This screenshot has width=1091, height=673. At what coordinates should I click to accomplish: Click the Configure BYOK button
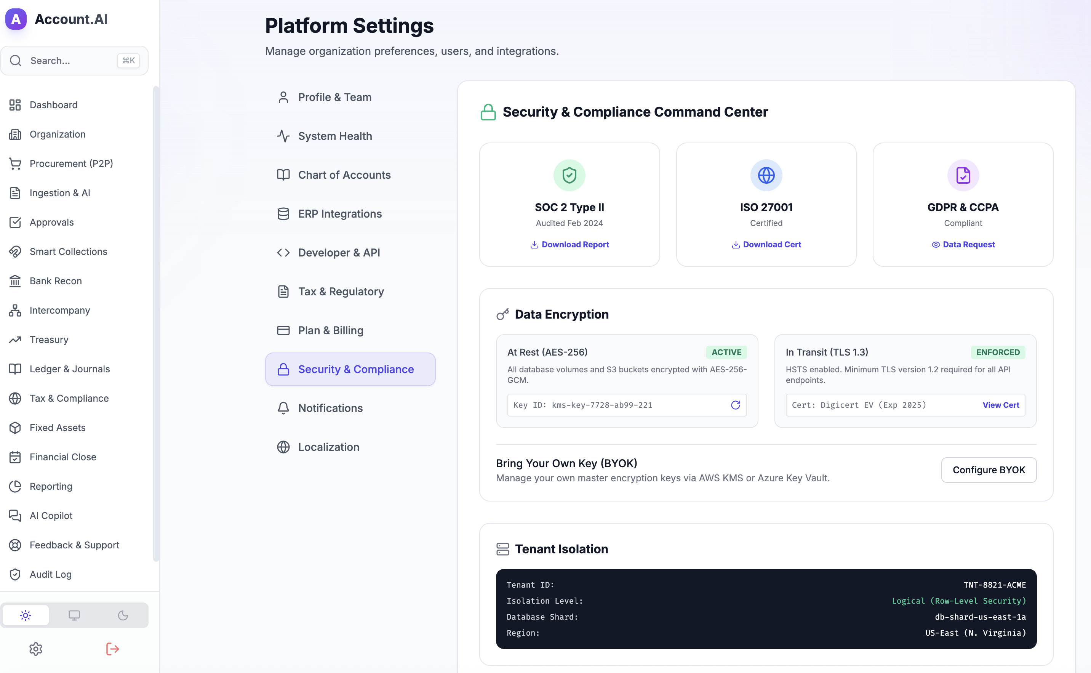tap(988, 470)
